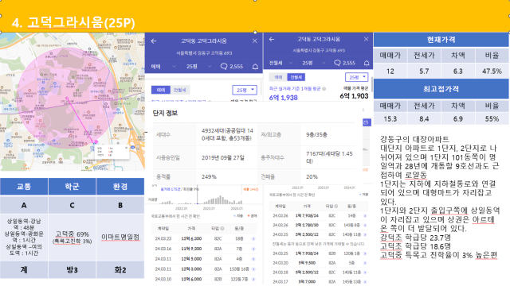The image size is (510, 286).
Task: Select the 현재가격 table header
Action: click(441, 40)
